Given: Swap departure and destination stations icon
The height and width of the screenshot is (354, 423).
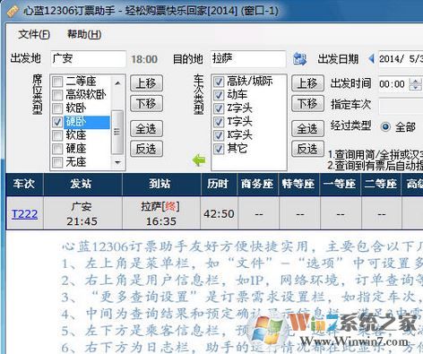Looking at the screenshot, I should pos(299,58).
